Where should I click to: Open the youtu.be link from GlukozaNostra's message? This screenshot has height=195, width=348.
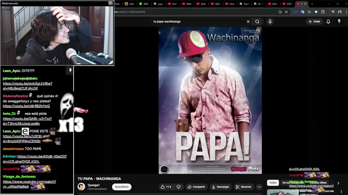(26, 106)
